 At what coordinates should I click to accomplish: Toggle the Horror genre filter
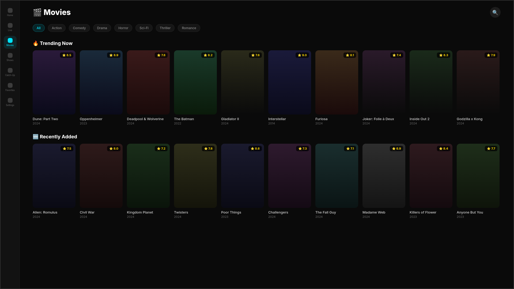(x=123, y=28)
